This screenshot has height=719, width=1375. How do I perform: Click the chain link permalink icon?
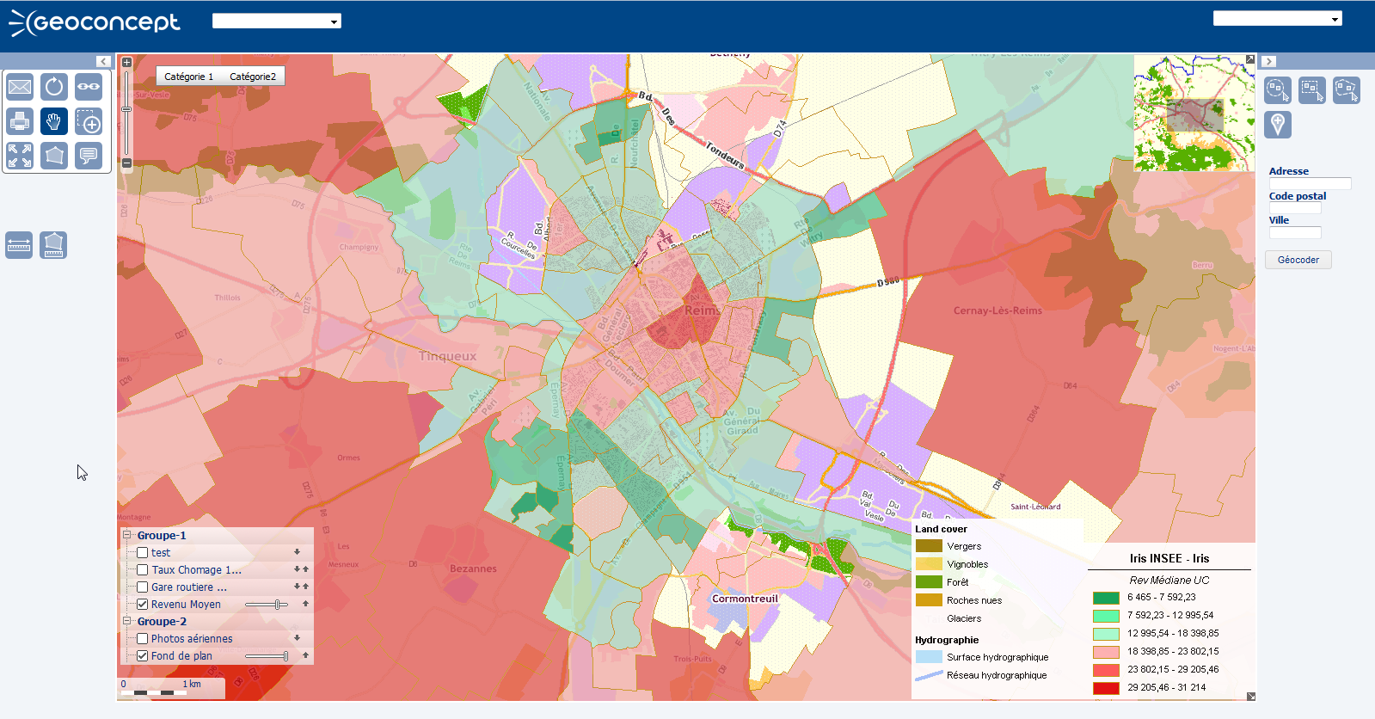coord(89,87)
